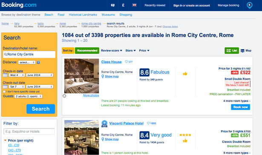
Task: Open check-in day dropdown Wed 4
Action: [x=17, y=75]
